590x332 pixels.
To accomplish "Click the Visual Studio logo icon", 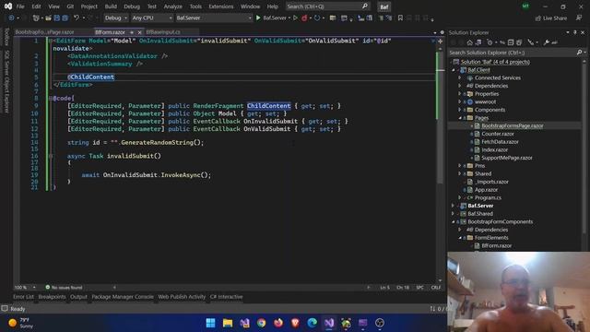I will pyautogui.click(x=8, y=6).
